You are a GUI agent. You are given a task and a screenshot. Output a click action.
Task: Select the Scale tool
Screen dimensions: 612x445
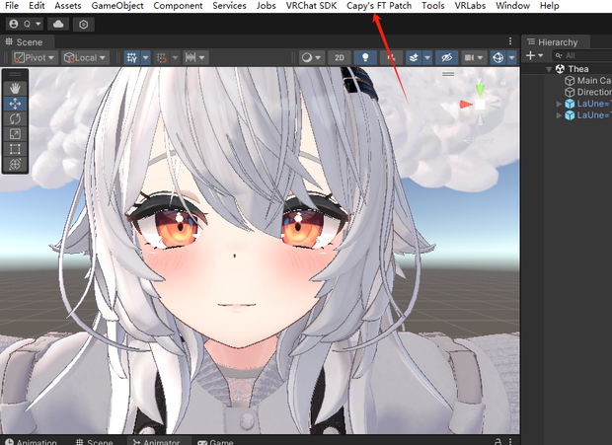coord(15,134)
